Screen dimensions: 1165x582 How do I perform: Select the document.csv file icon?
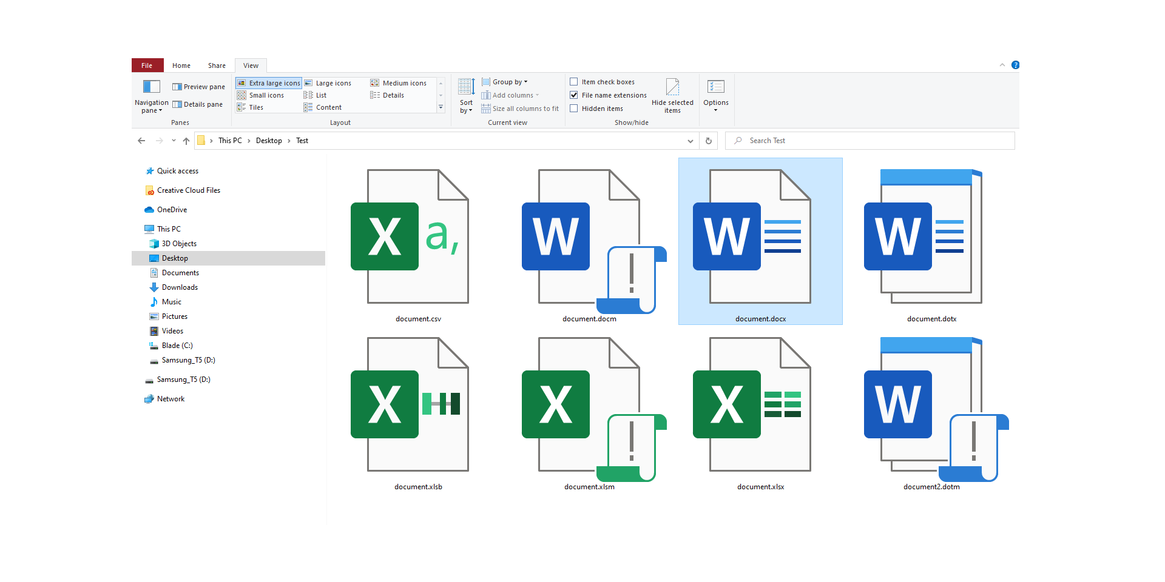coord(417,236)
